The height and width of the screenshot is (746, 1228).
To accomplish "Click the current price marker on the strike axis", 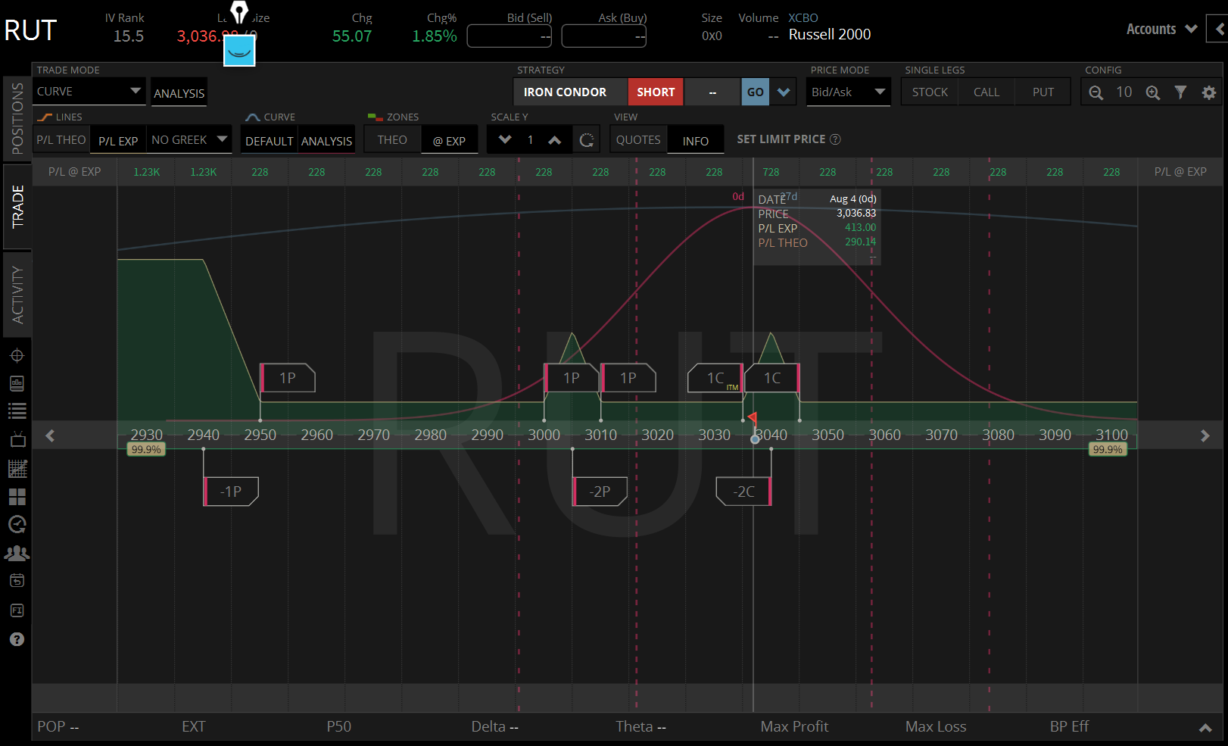I will pos(755,439).
